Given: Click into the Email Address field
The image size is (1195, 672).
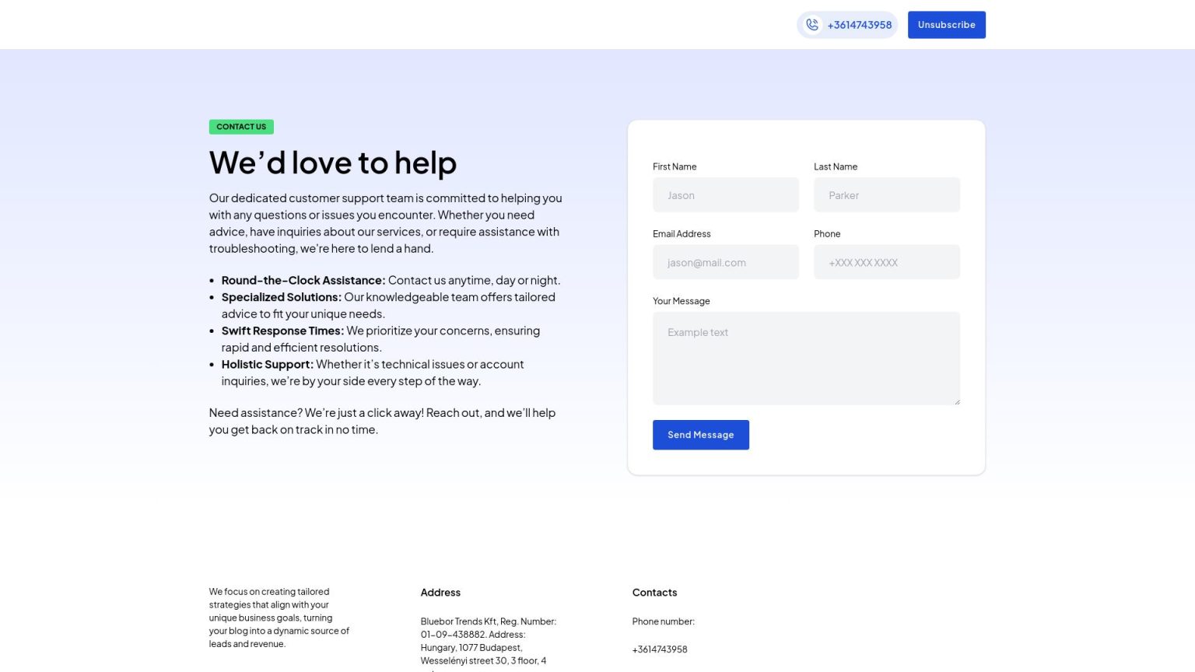Looking at the screenshot, I should coord(725,263).
